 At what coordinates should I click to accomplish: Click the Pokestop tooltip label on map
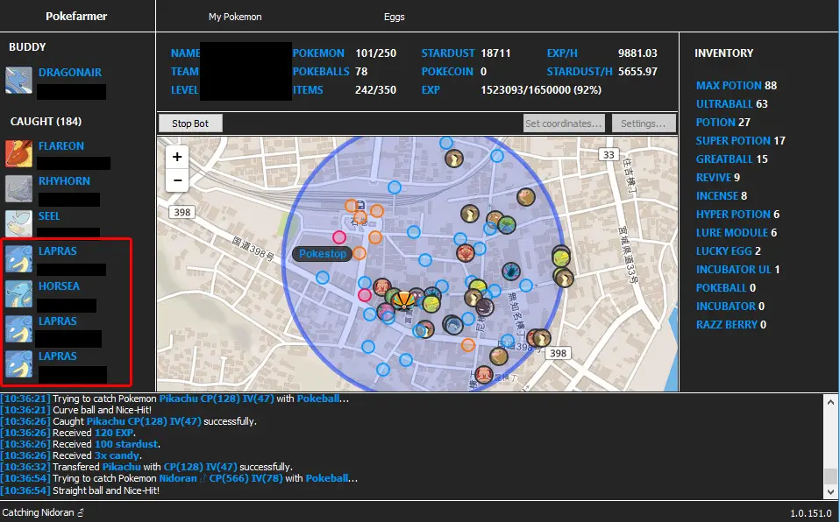[x=323, y=254]
